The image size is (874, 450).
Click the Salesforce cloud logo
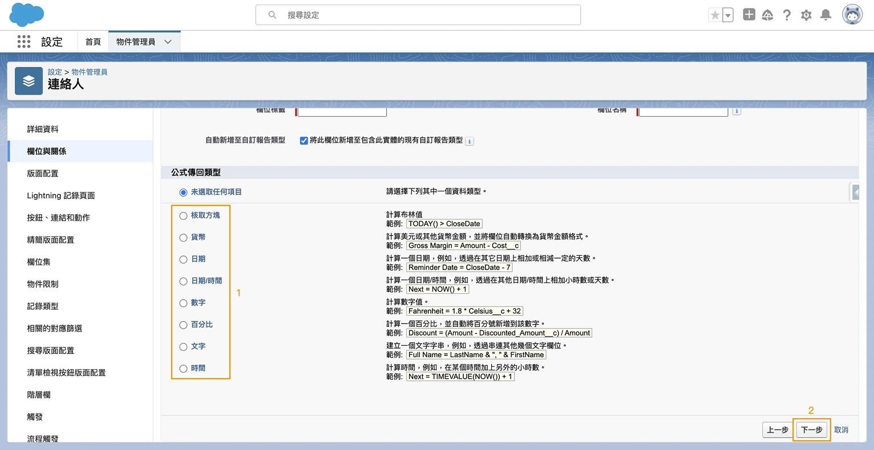[x=25, y=14]
